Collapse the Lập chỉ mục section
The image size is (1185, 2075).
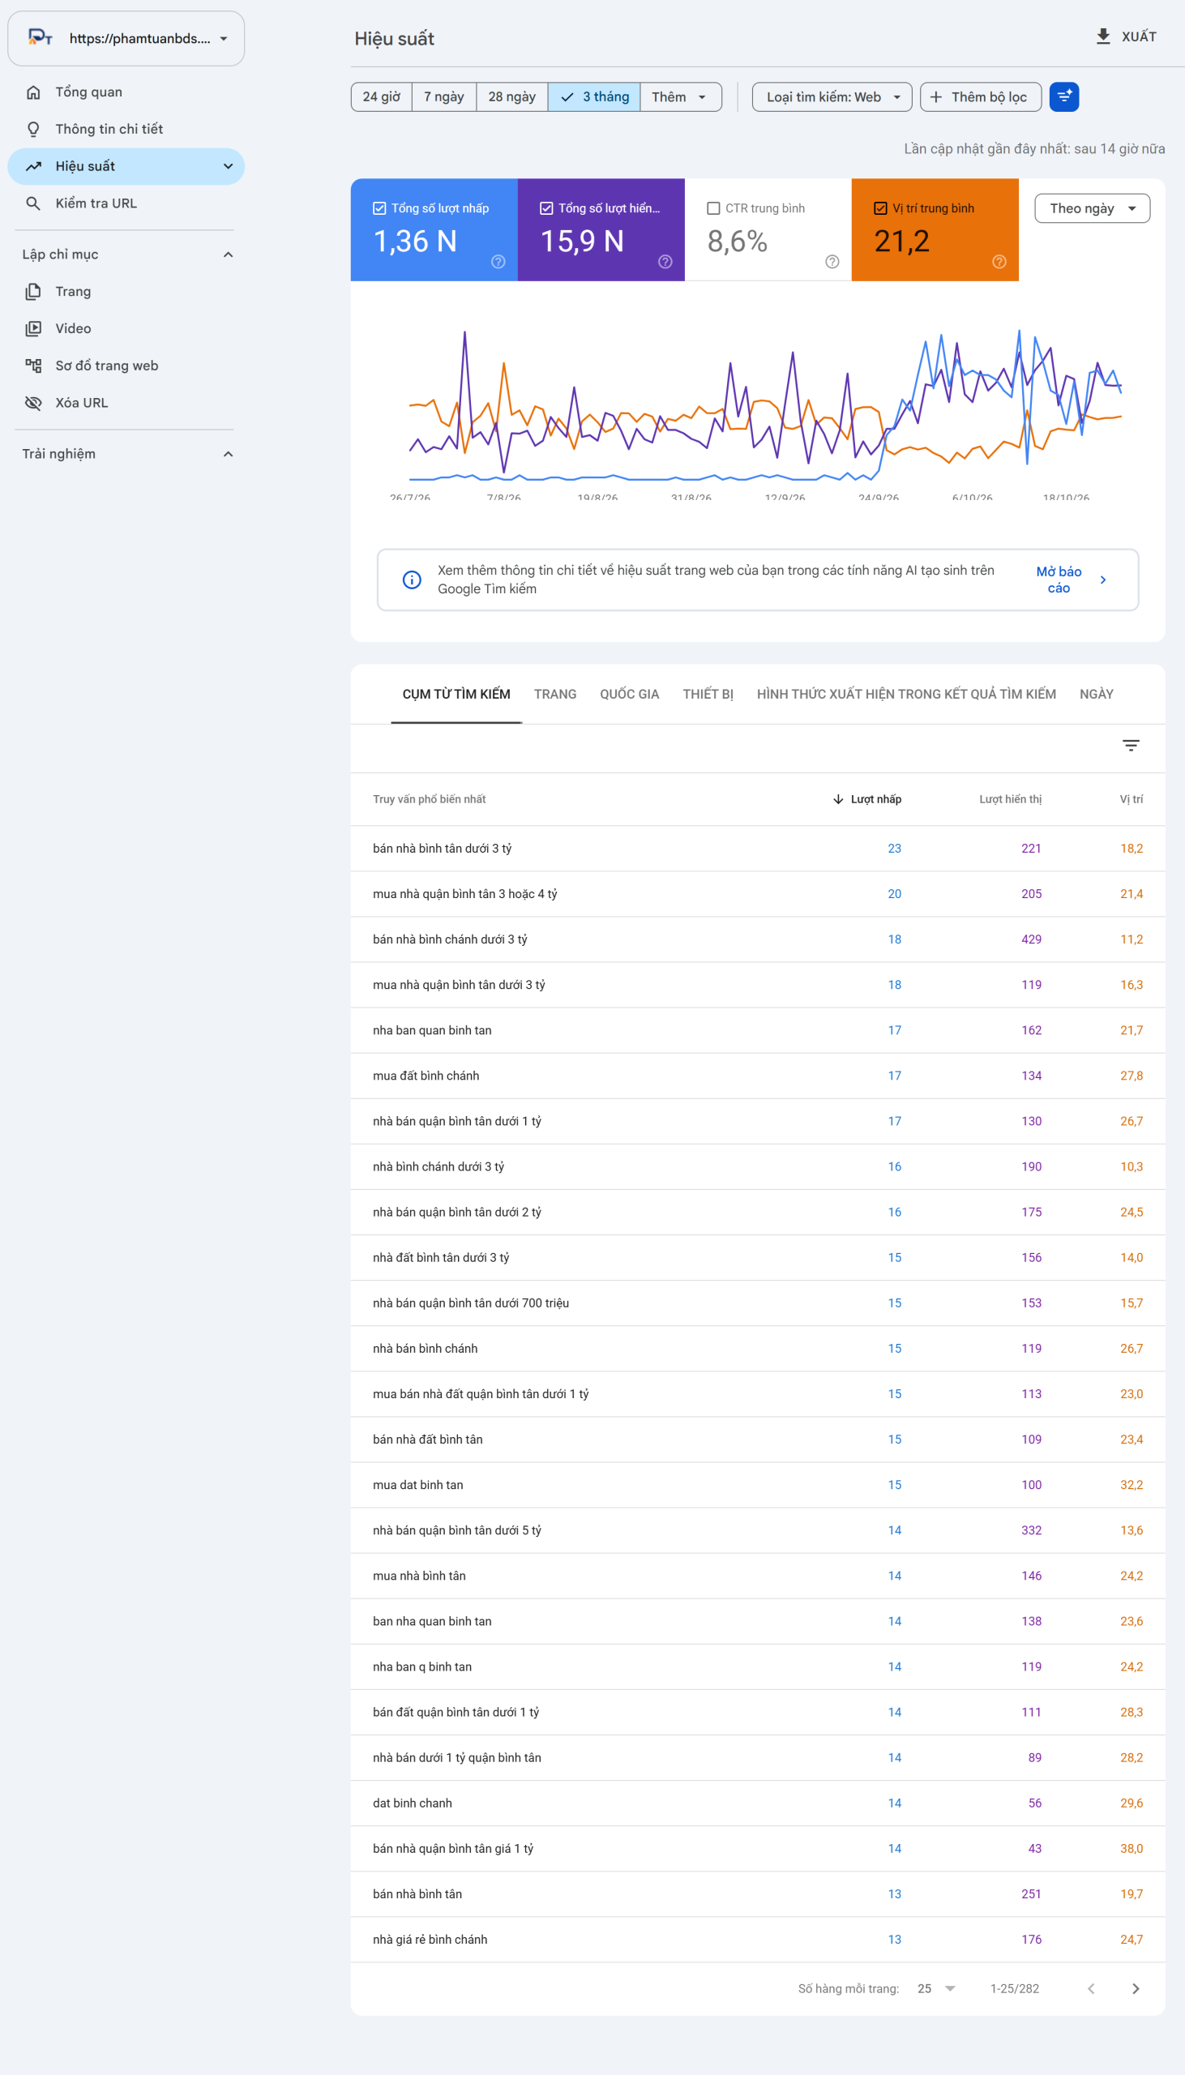click(228, 255)
